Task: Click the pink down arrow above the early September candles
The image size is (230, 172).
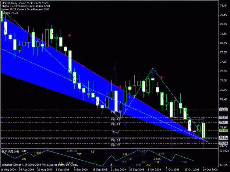Action: tap(70, 35)
